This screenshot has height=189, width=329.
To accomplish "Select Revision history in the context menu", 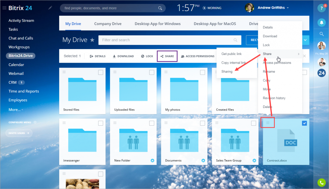I will (274, 98).
